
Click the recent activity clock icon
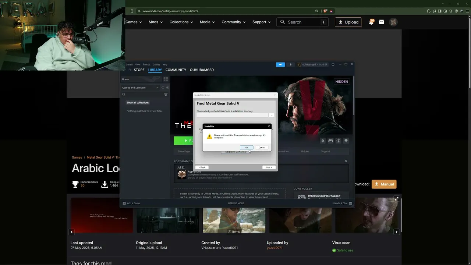(163, 88)
